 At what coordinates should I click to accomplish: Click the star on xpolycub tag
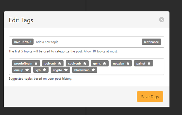tap(85, 63)
